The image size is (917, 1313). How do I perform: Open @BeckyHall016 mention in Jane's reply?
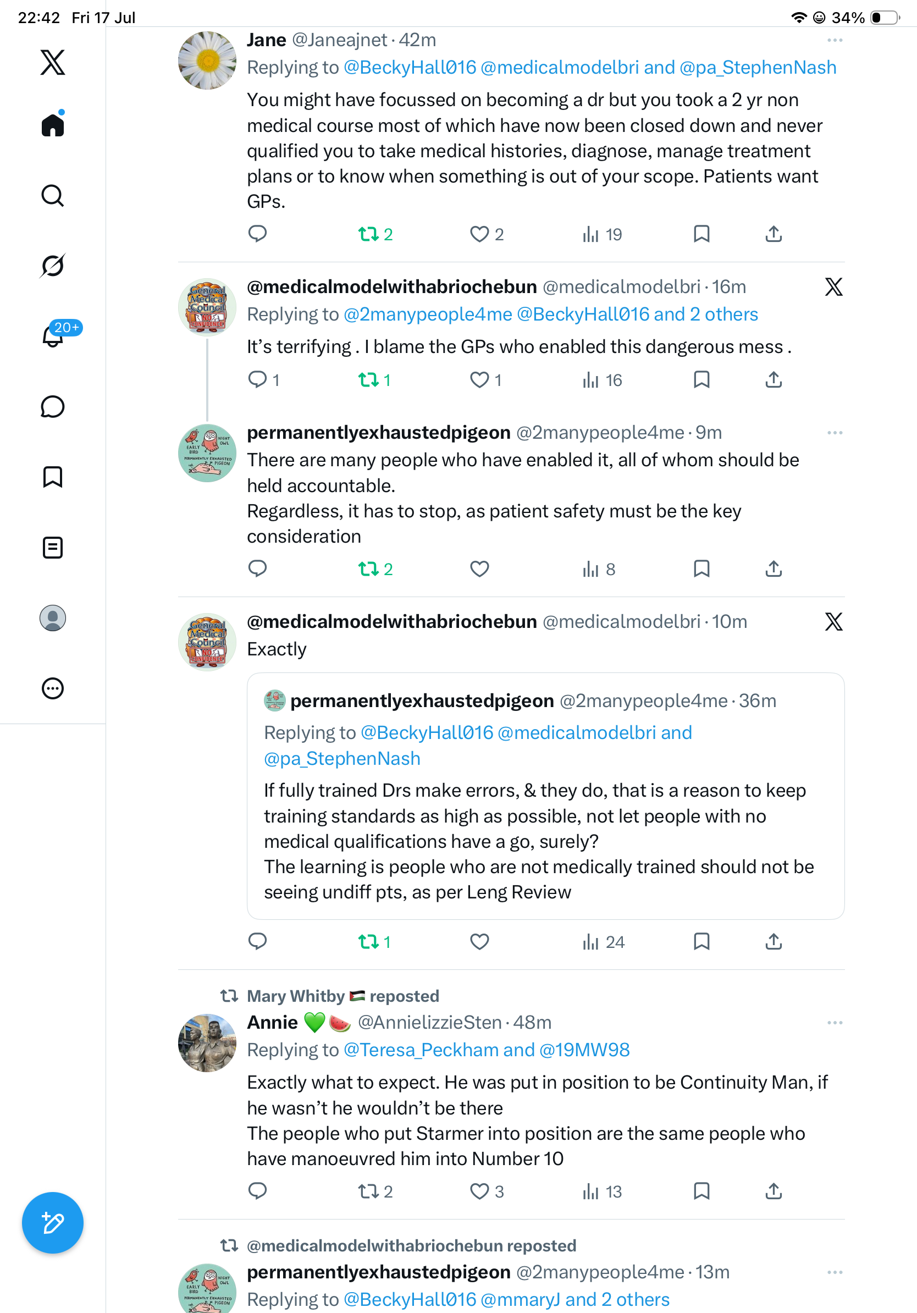[410, 68]
